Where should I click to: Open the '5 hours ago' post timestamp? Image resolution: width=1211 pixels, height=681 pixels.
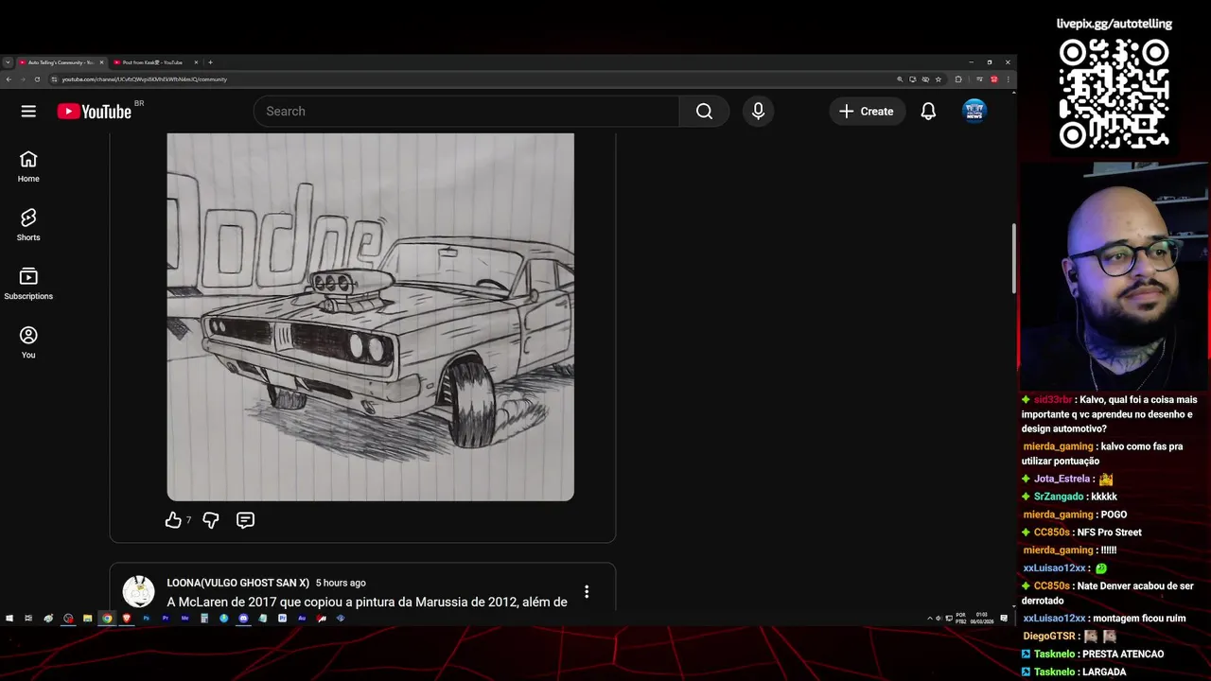click(x=341, y=583)
